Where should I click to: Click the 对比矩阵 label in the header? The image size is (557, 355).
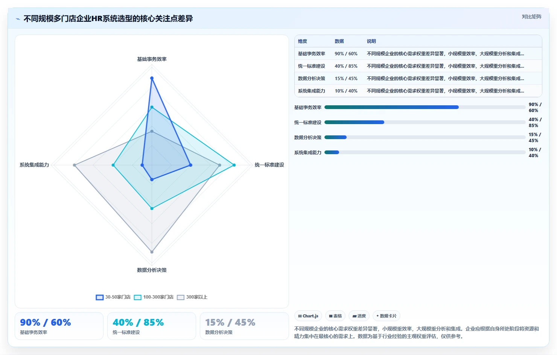pyautogui.click(x=531, y=17)
